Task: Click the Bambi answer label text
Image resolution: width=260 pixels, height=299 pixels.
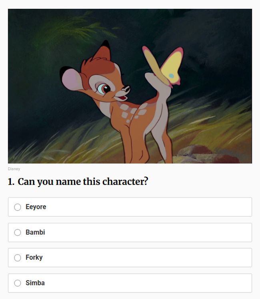Action: 35,232
